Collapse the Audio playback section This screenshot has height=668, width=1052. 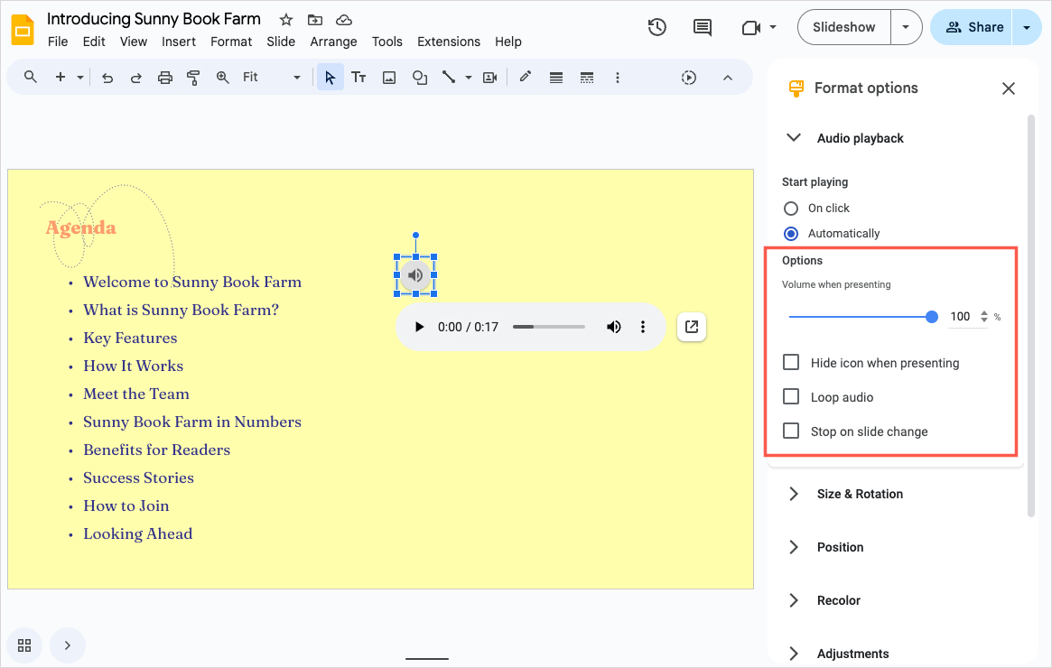794,137
